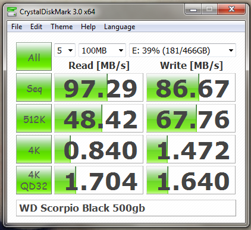Open the Edit menu
Image resolution: width=251 pixels, height=230 pixels.
(x=36, y=27)
